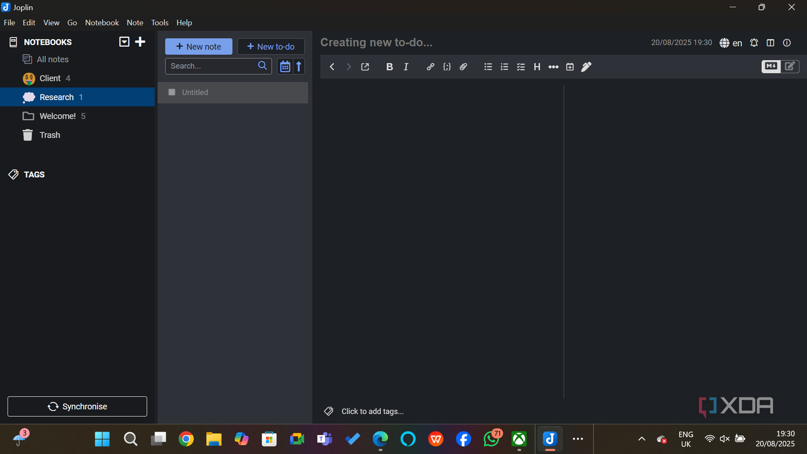Toggle the editor layout view
The image size is (807, 454).
click(x=770, y=42)
